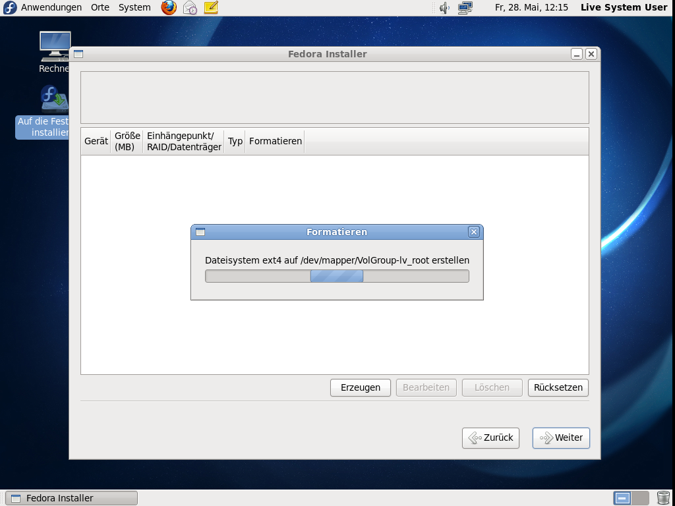
Task: Open the mail client icon in the panel
Action: 190,7
